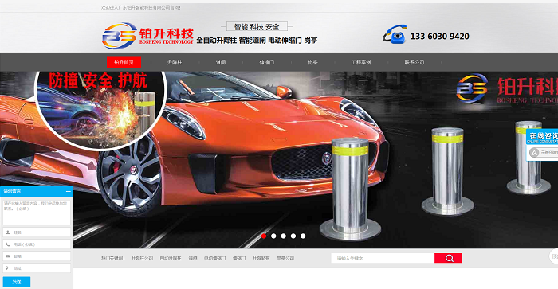Focus the keyword search input field
Viewport: 558px width, 289px height.
click(x=383, y=258)
